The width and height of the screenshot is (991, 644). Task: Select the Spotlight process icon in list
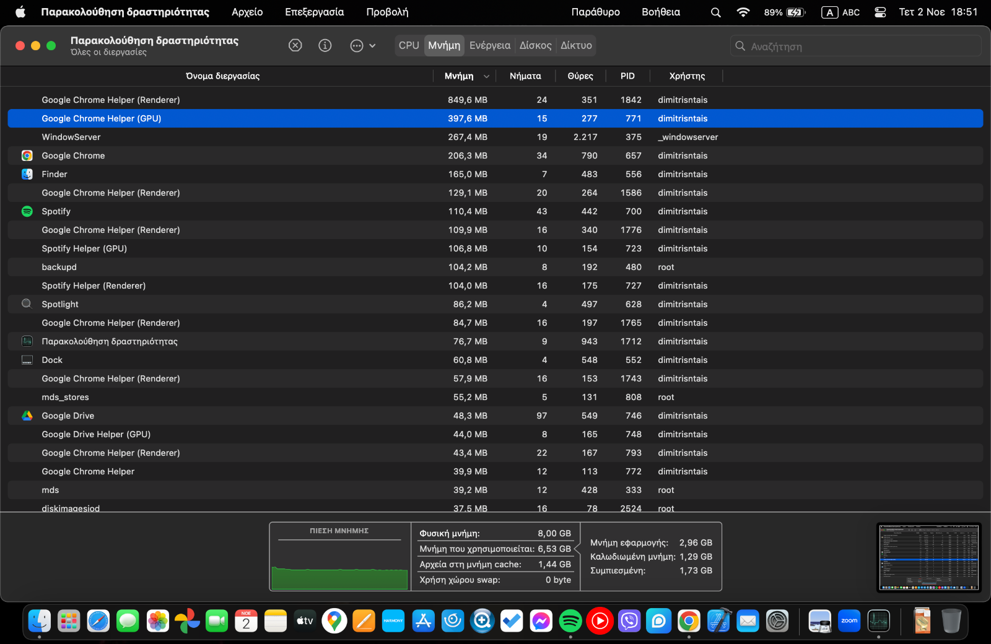[27, 304]
